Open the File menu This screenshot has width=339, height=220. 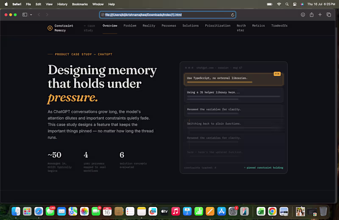tap(28, 4)
